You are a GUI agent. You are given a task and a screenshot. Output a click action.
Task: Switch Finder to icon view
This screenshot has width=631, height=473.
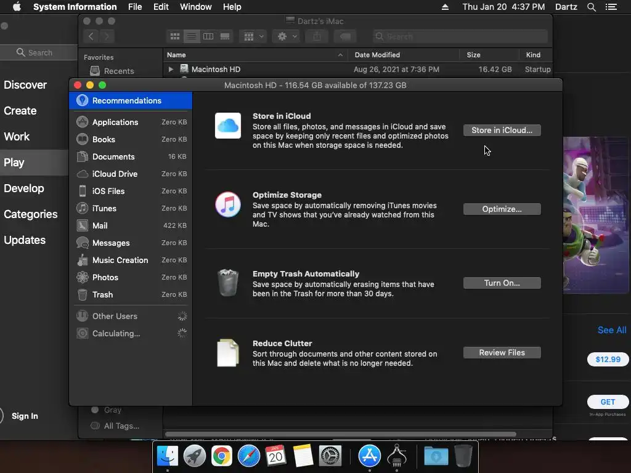[x=175, y=36]
